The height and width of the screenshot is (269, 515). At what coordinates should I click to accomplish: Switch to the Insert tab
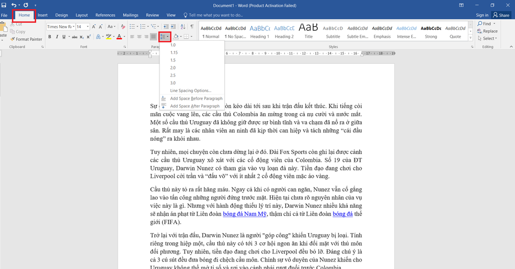pyautogui.click(x=42, y=15)
